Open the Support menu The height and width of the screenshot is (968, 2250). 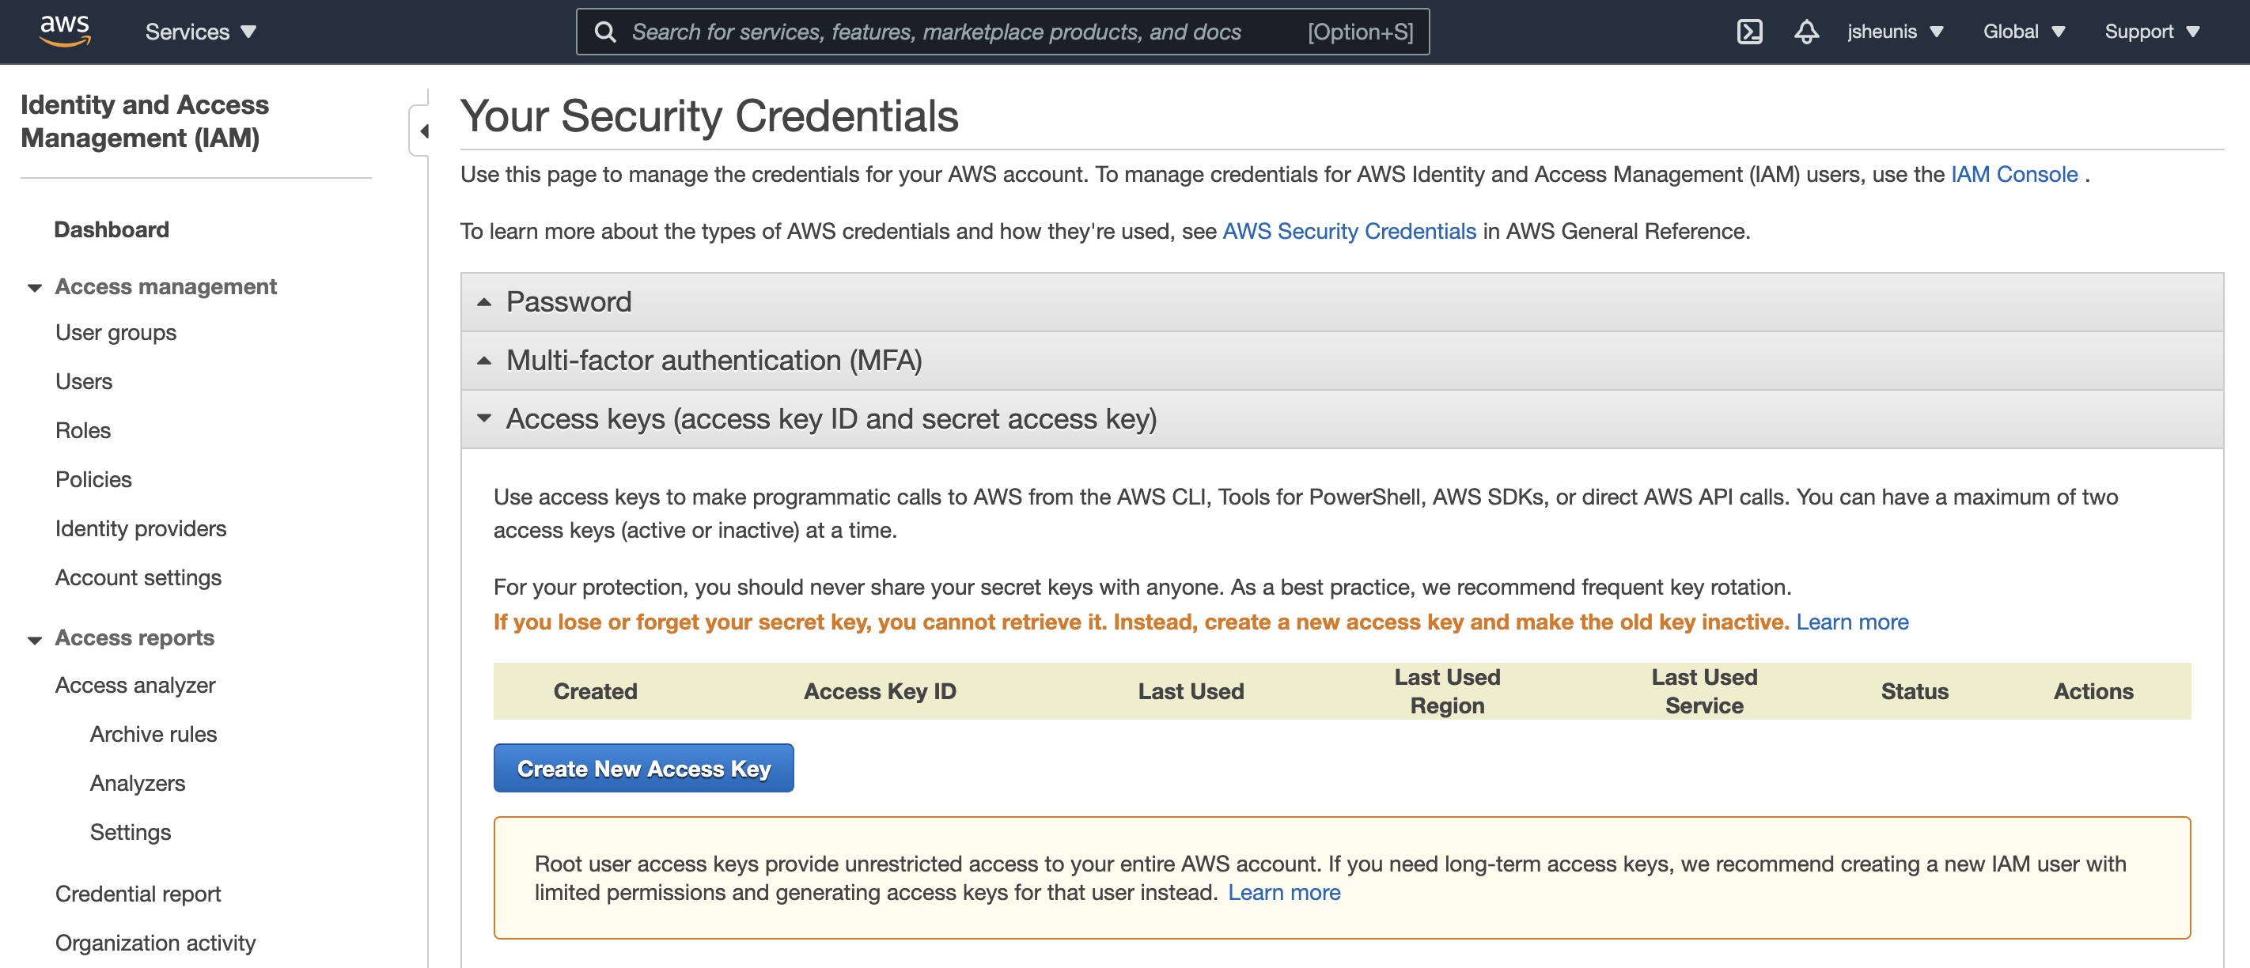(2151, 32)
